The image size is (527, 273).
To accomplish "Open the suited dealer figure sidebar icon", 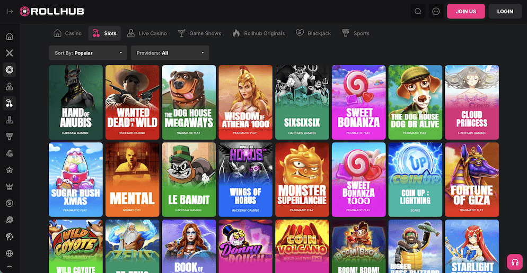I will (x=10, y=120).
